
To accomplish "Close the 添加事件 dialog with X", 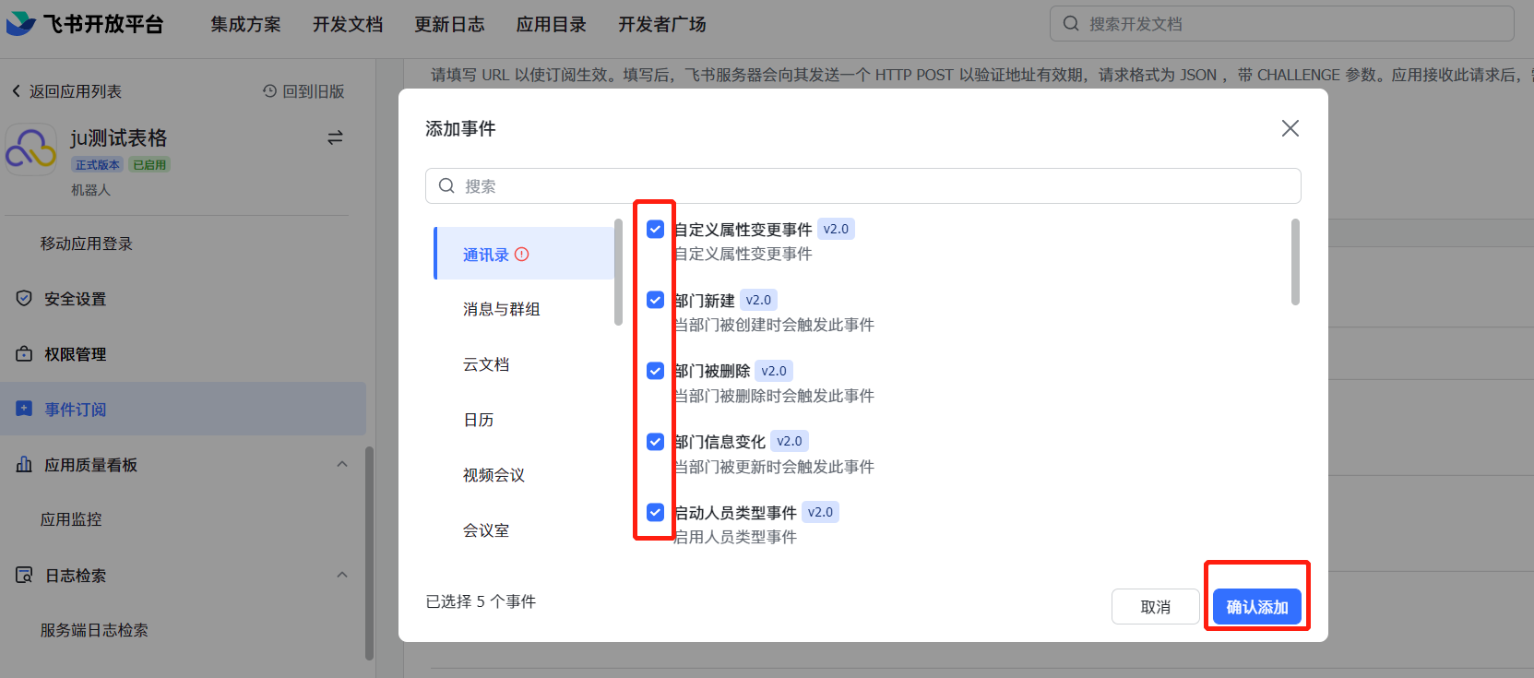I will click(1290, 128).
